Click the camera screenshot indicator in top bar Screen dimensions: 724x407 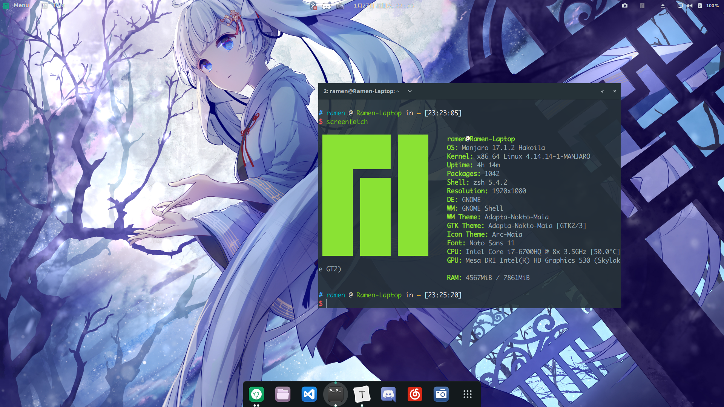click(x=625, y=6)
